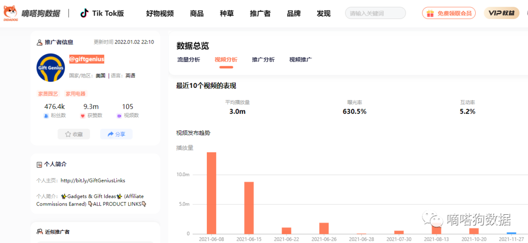Click the 家居园艺 category tag
The width and height of the screenshot is (528, 243).
click(x=48, y=94)
